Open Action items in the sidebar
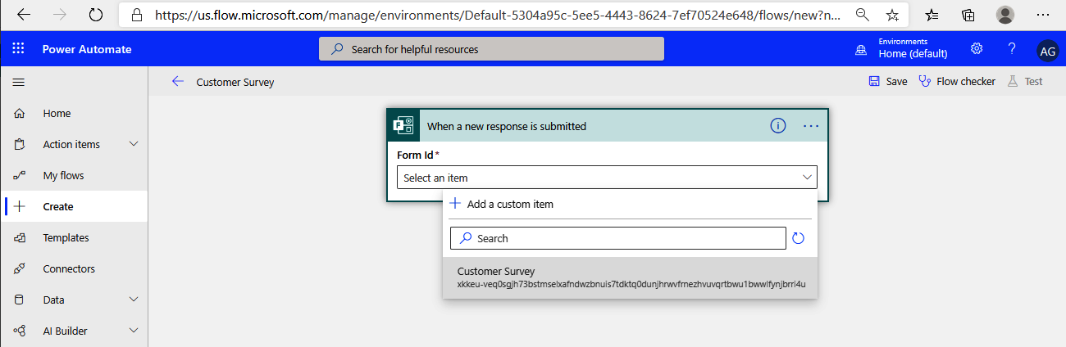The width and height of the screenshot is (1066, 347). (71, 144)
